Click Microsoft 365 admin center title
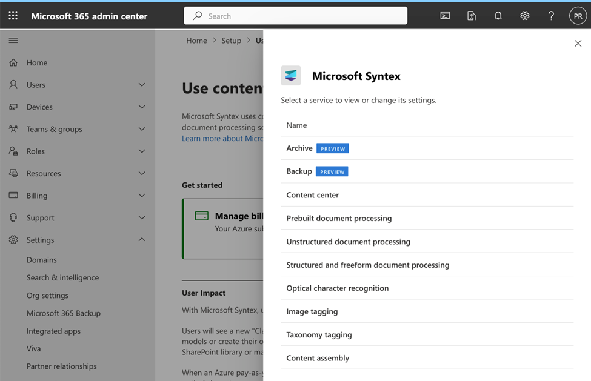This screenshot has width=591, height=381. click(89, 16)
